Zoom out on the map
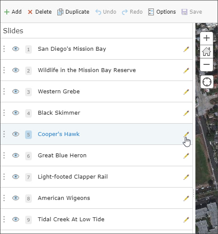Screen dimensions: 218x234 (x=207, y=64)
